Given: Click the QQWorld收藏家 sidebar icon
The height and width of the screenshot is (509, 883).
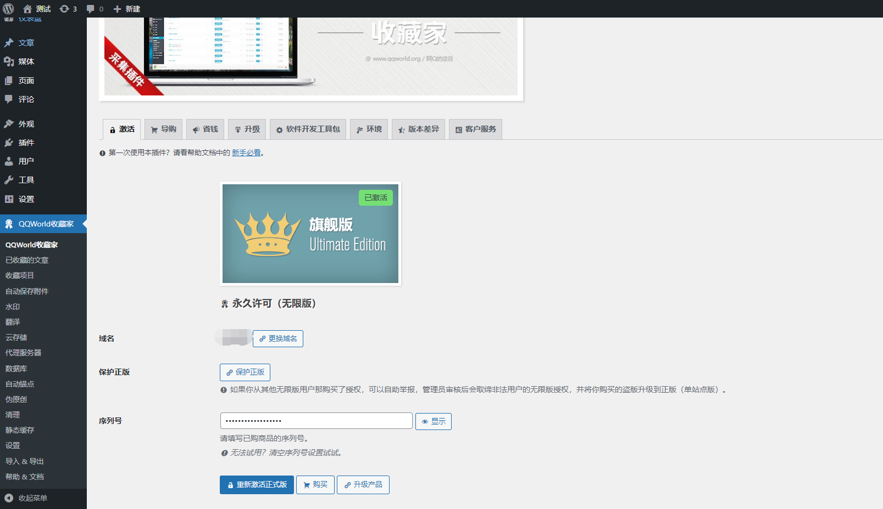Looking at the screenshot, I should pyautogui.click(x=9, y=224).
